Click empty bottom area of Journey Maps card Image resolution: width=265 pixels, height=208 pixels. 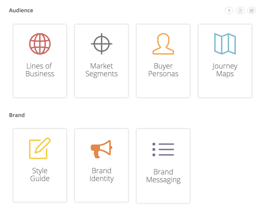(x=225, y=88)
